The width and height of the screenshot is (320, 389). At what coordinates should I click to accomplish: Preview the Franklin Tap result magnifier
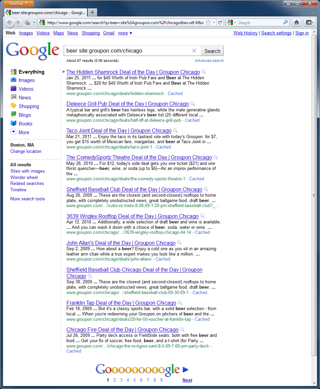tap(180, 303)
